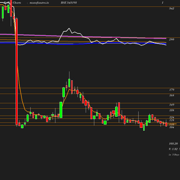
Task: Click the V: 1.32 volume readout
Action: [x=173, y=149]
